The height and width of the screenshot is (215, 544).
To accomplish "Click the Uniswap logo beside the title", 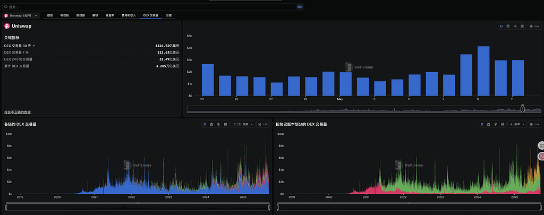I will click(7, 25).
